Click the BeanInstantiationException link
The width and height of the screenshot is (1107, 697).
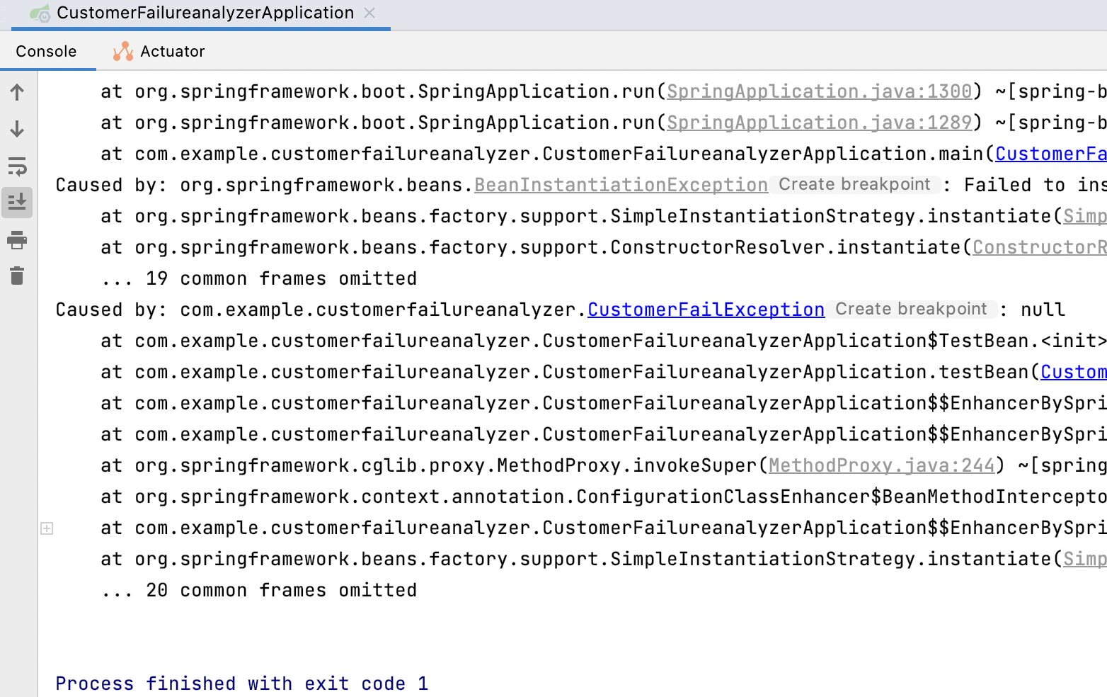click(621, 185)
